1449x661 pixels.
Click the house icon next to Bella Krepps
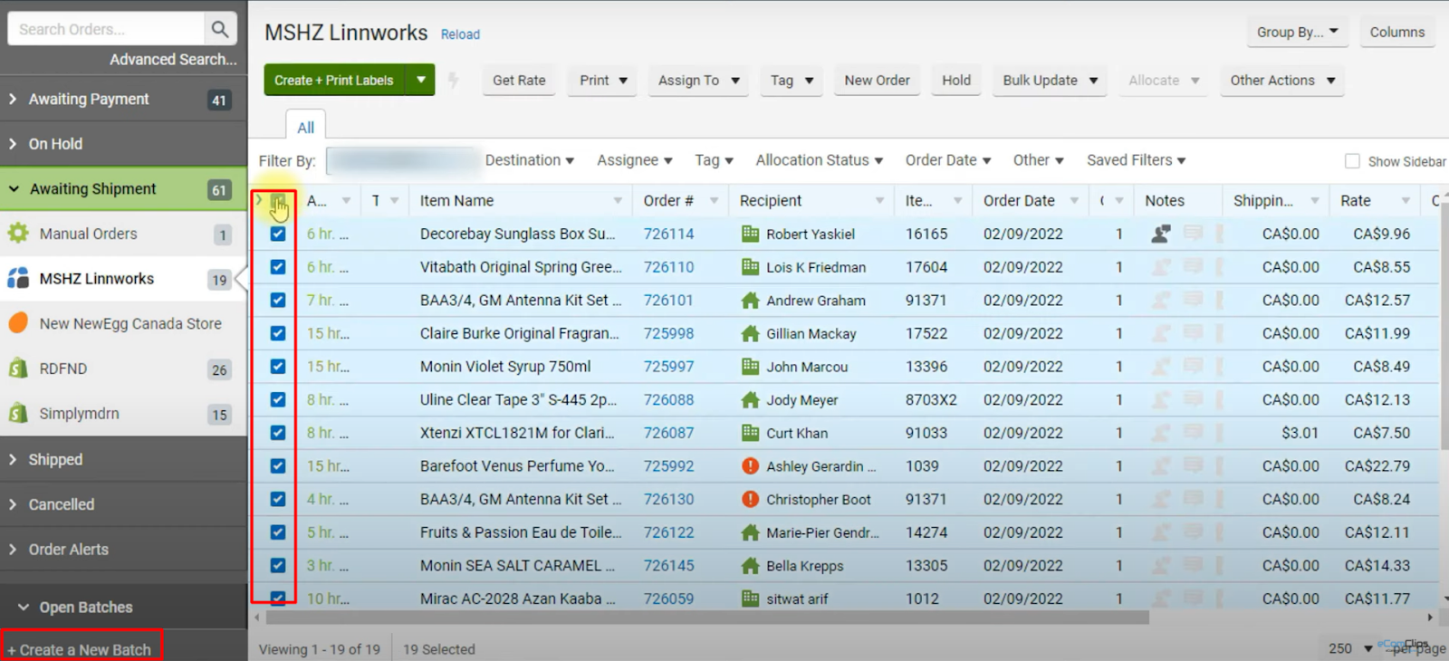[750, 566]
